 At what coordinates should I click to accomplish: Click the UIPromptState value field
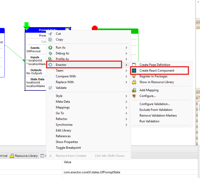[92, 172]
